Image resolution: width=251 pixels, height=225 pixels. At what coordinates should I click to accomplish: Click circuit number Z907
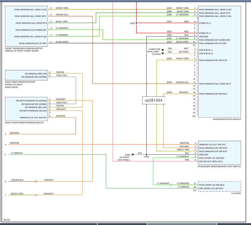click(169, 35)
